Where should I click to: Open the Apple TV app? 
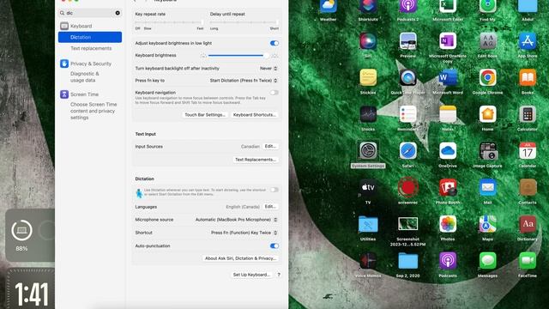click(x=368, y=187)
